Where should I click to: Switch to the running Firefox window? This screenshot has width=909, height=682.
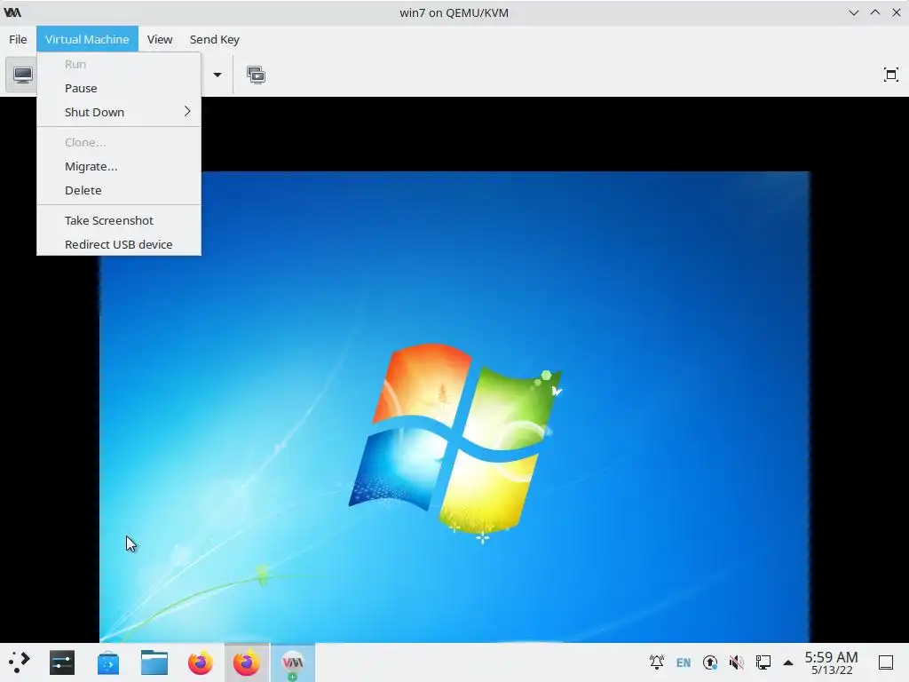click(247, 662)
